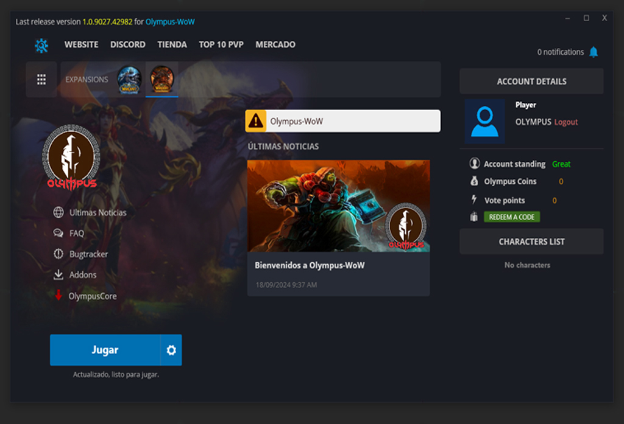Image resolution: width=624 pixels, height=424 pixels.
Task: Open TOP 10 PVP rankings
Action: (x=221, y=44)
